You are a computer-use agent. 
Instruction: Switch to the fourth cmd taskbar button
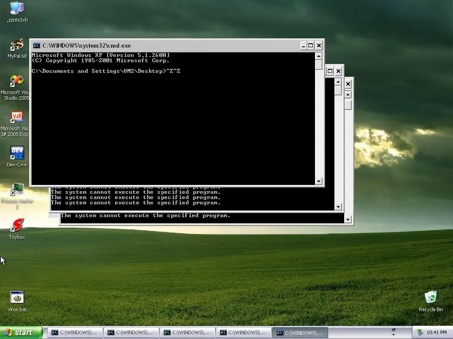click(243, 333)
